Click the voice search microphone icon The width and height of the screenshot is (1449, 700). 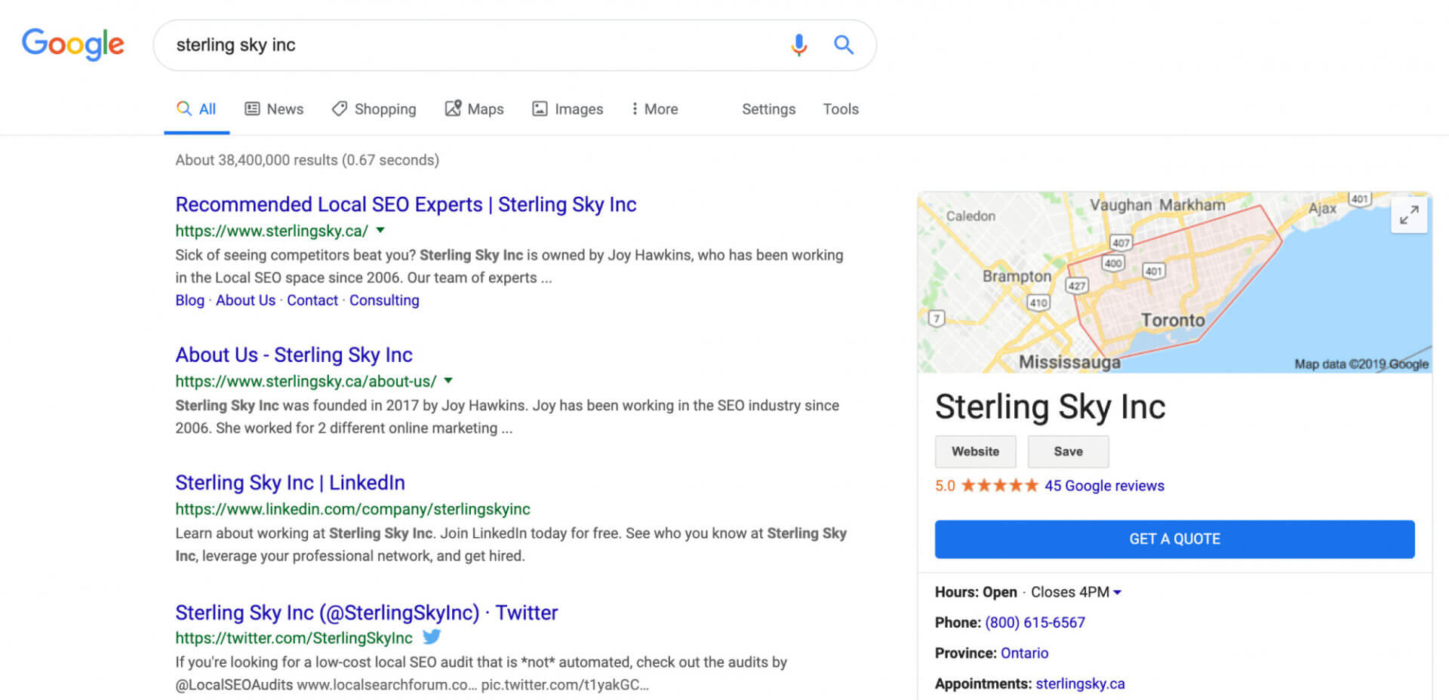[x=798, y=45]
